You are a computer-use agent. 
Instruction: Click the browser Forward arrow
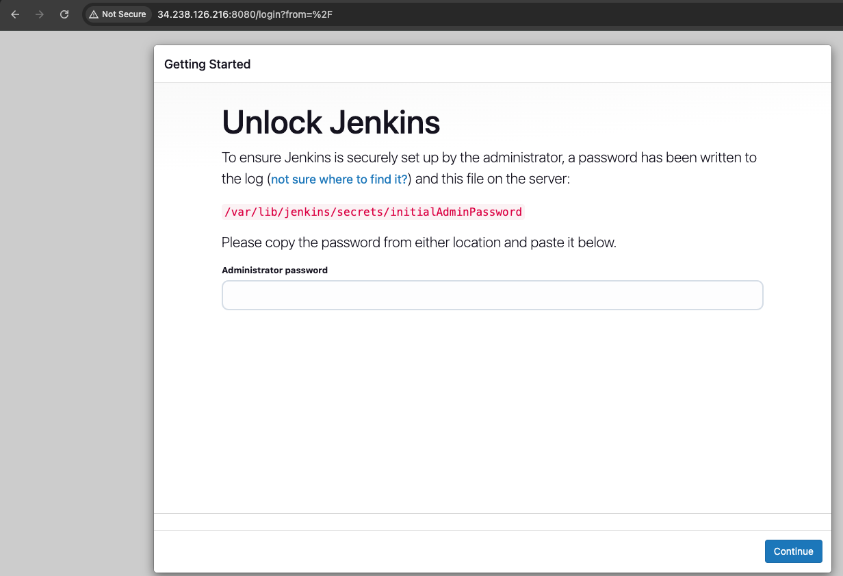click(40, 14)
